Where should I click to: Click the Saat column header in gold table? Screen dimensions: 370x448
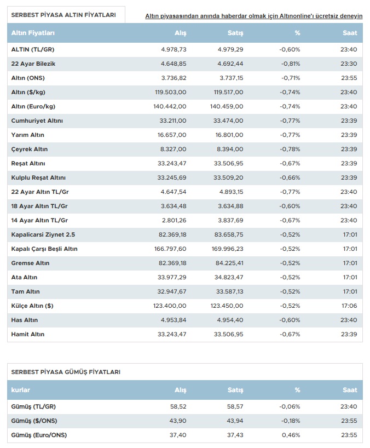tap(350, 33)
